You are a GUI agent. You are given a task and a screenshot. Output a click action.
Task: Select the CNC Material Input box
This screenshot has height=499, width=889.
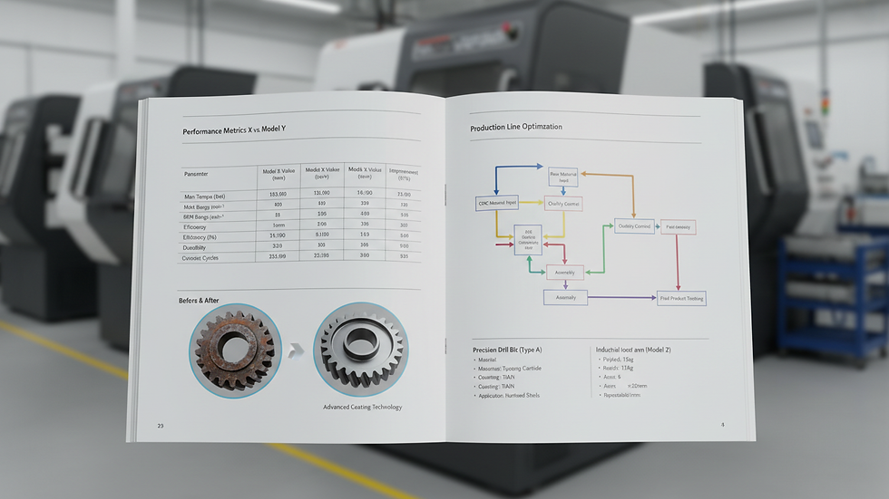pyautogui.click(x=497, y=203)
